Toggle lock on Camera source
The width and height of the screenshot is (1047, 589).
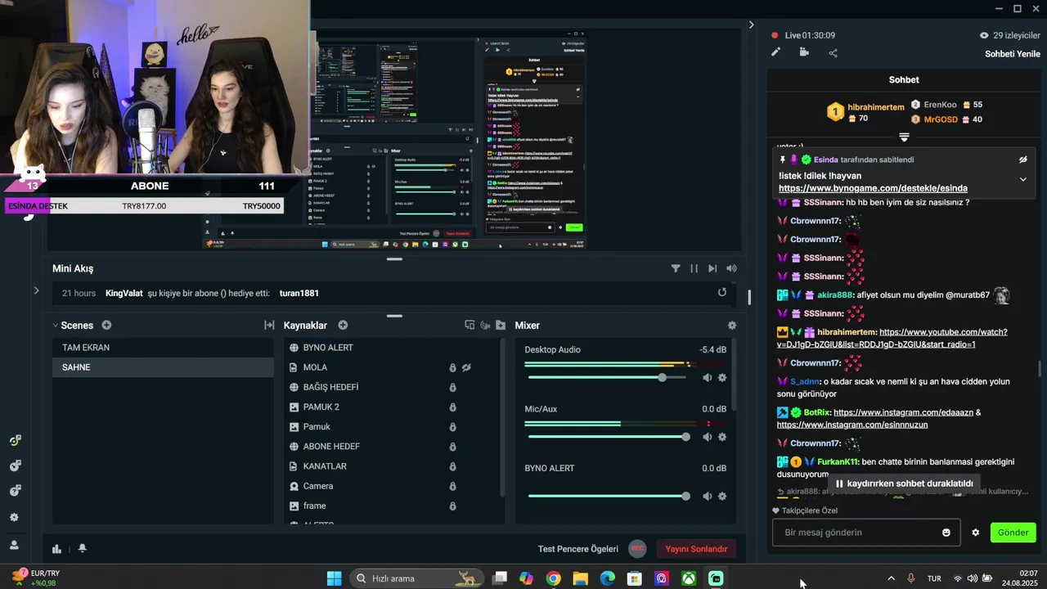[x=452, y=486]
